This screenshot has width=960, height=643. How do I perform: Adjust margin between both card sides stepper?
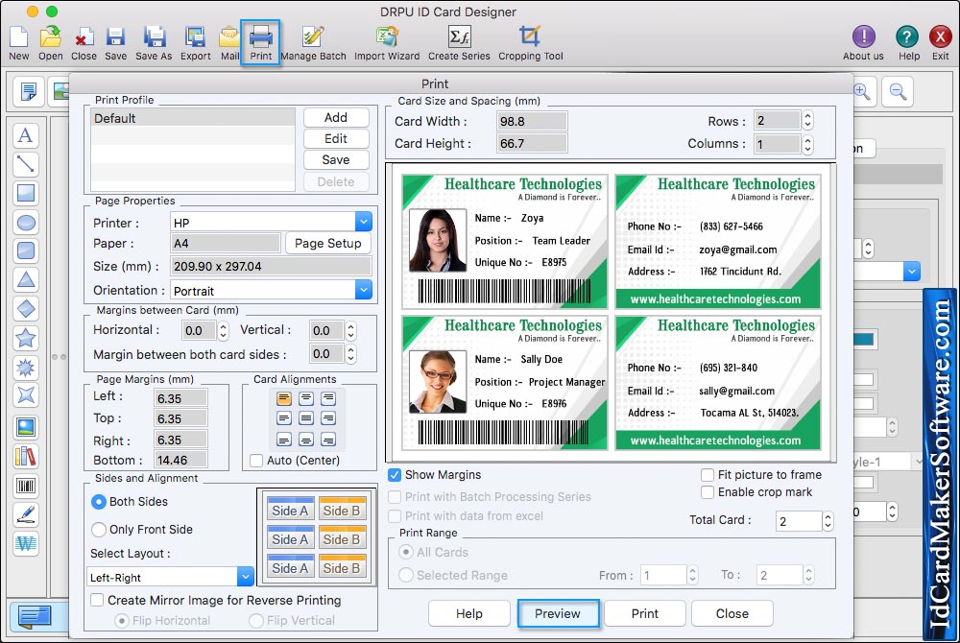(350, 354)
